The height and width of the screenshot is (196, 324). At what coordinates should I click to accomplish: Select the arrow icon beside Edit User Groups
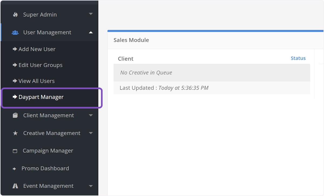(x=15, y=65)
